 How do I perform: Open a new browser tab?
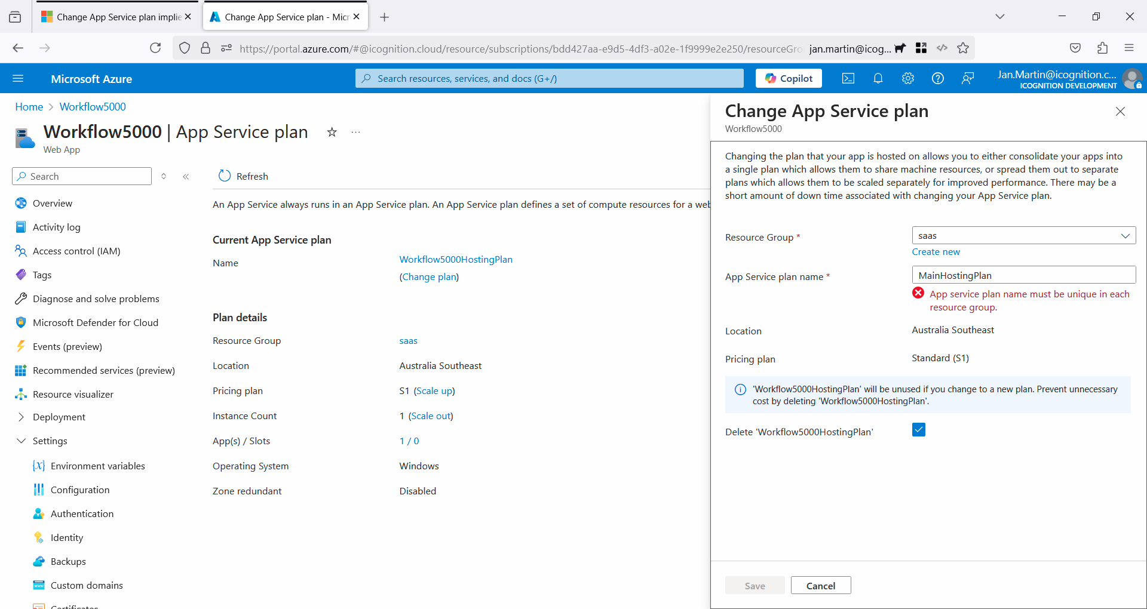(x=385, y=17)
